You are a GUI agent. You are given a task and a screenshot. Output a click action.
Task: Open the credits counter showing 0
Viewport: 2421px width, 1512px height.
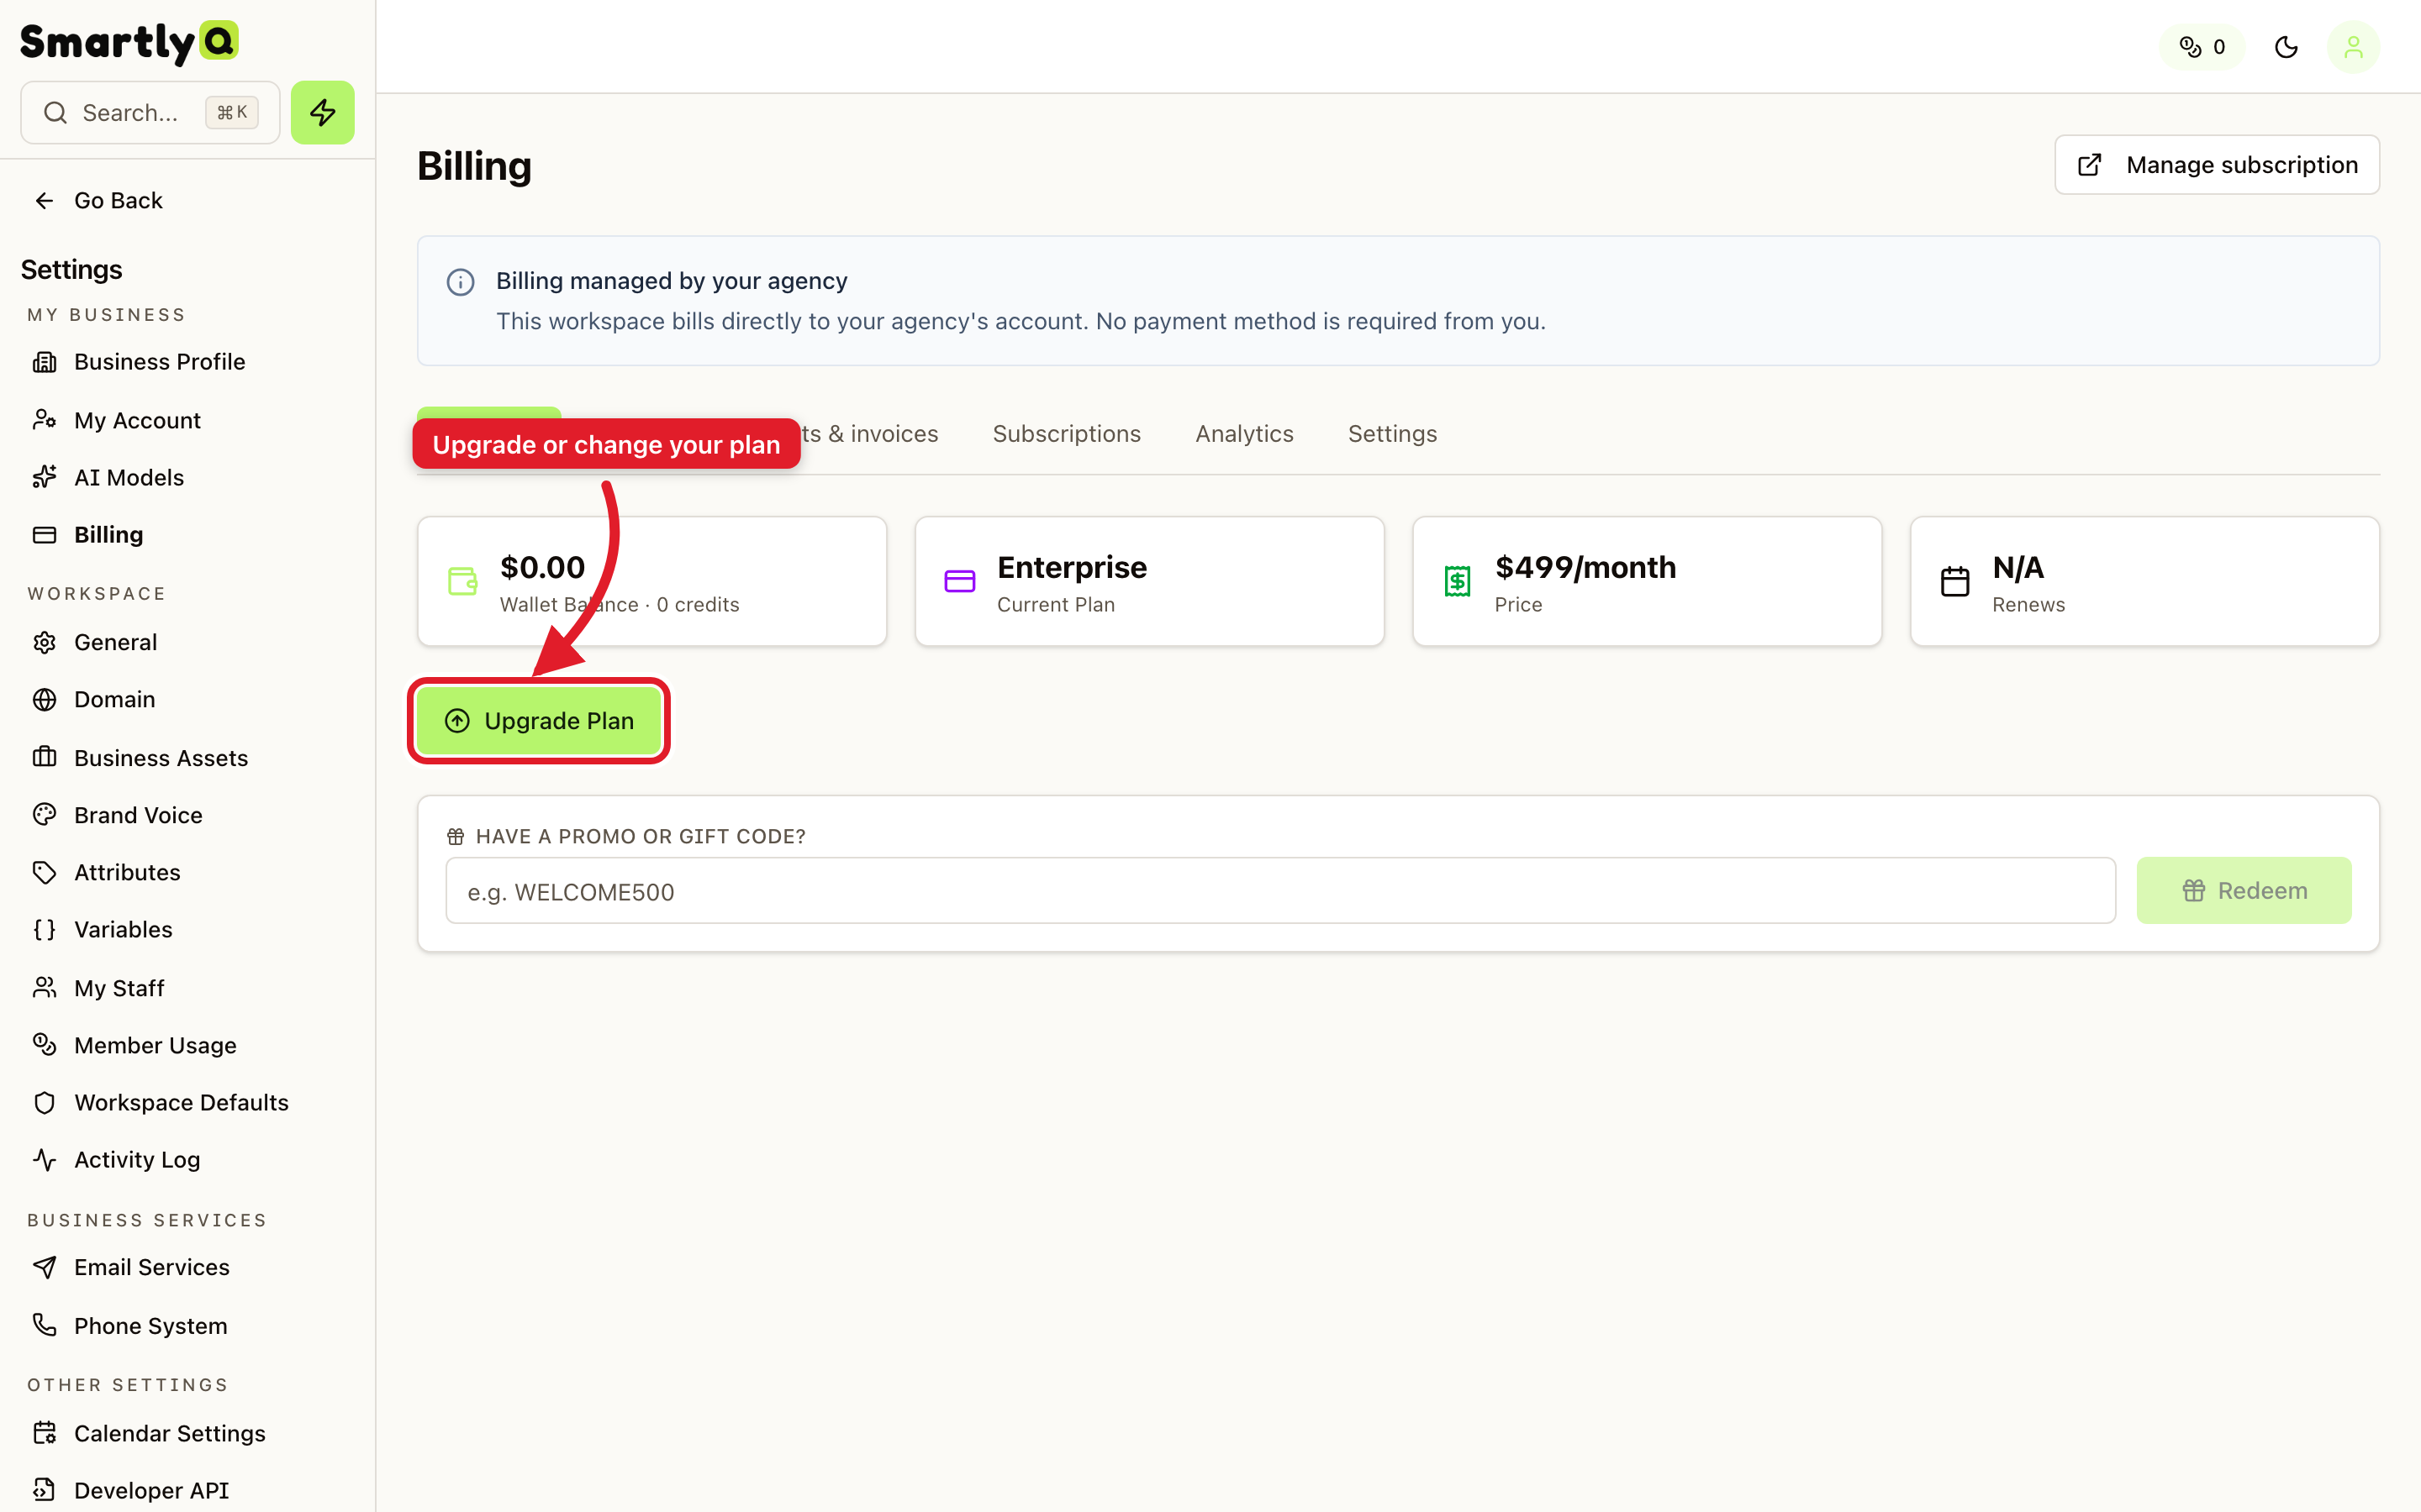[x=2202, y=47]
